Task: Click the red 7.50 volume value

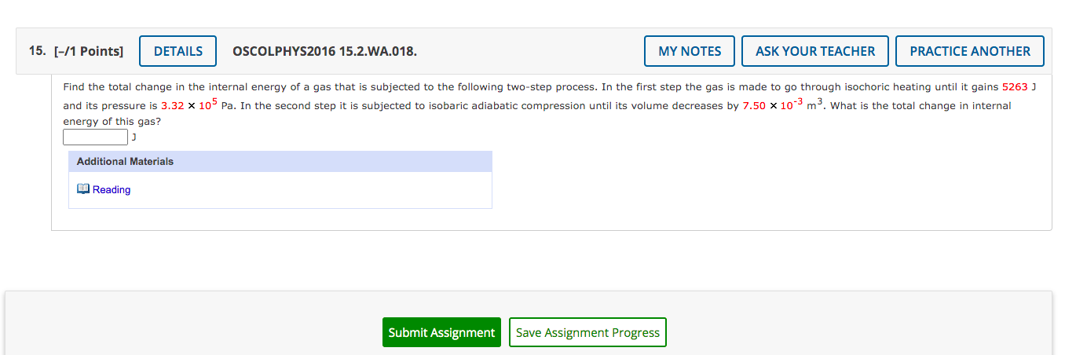Action: (x=754, y=106)
